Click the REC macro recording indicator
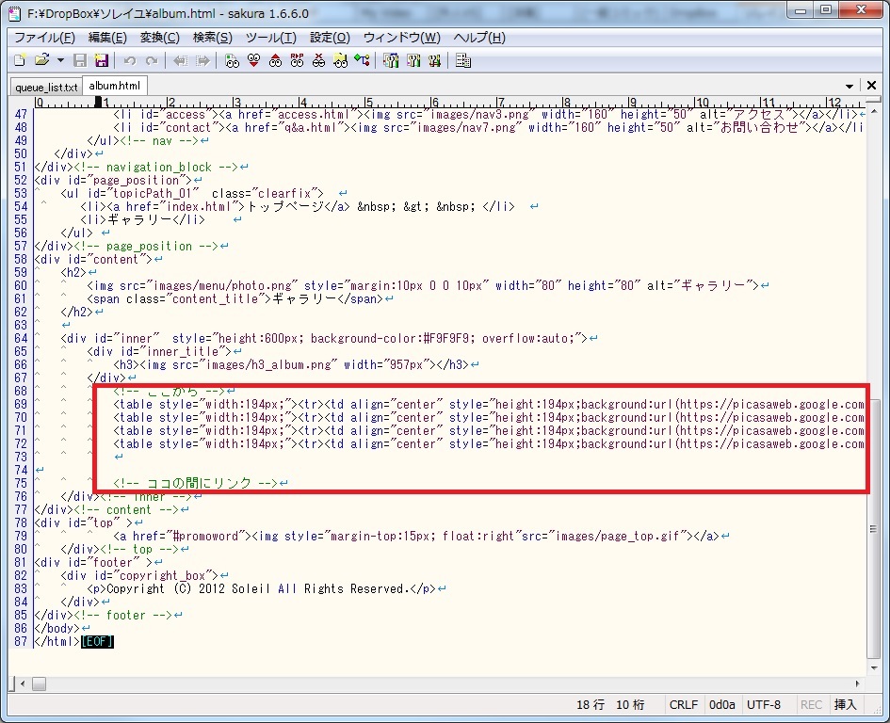890x723 pixels. (811, 705)
